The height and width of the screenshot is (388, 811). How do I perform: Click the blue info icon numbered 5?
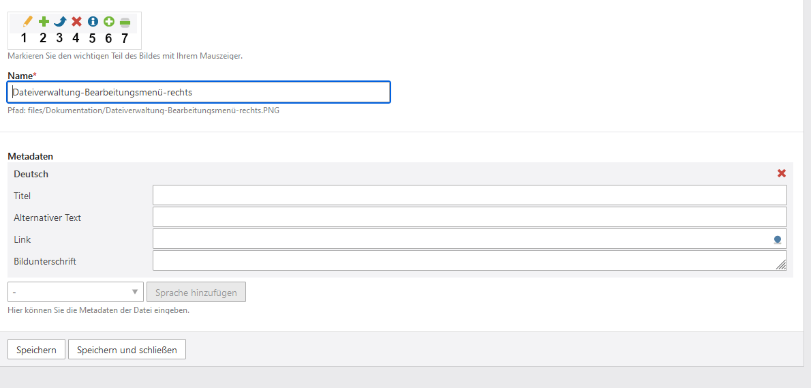[93, 22]
